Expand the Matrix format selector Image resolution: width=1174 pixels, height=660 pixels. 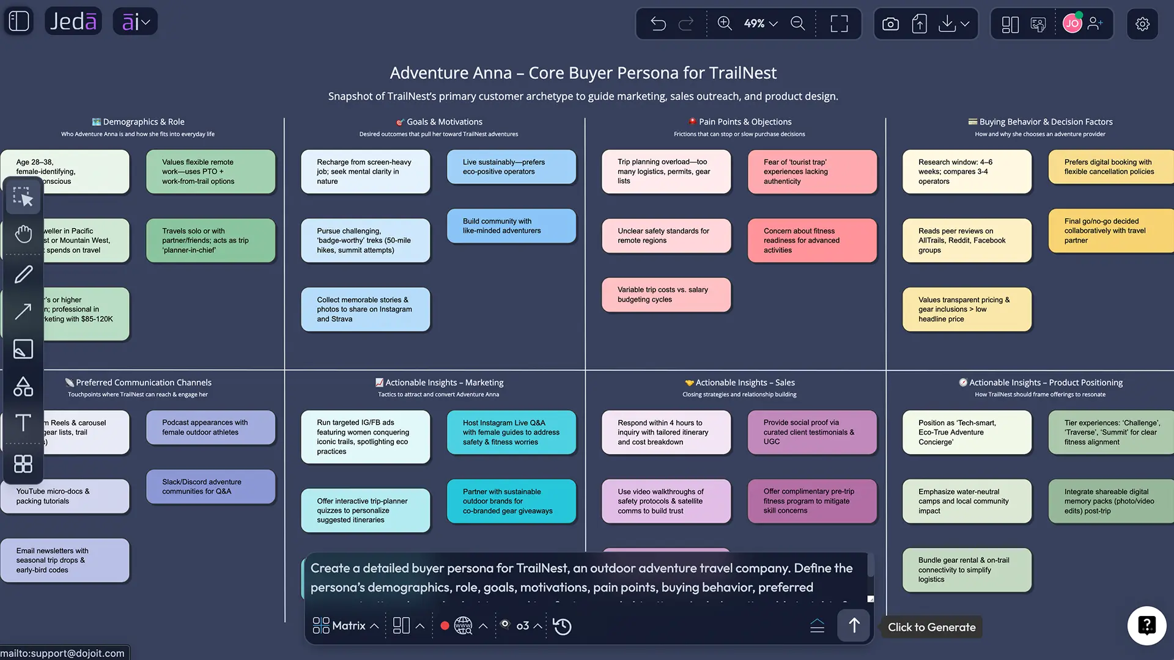point(345,626)
